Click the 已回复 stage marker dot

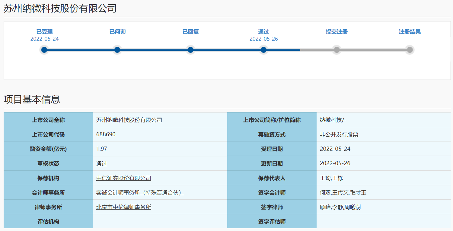(190, 50)
